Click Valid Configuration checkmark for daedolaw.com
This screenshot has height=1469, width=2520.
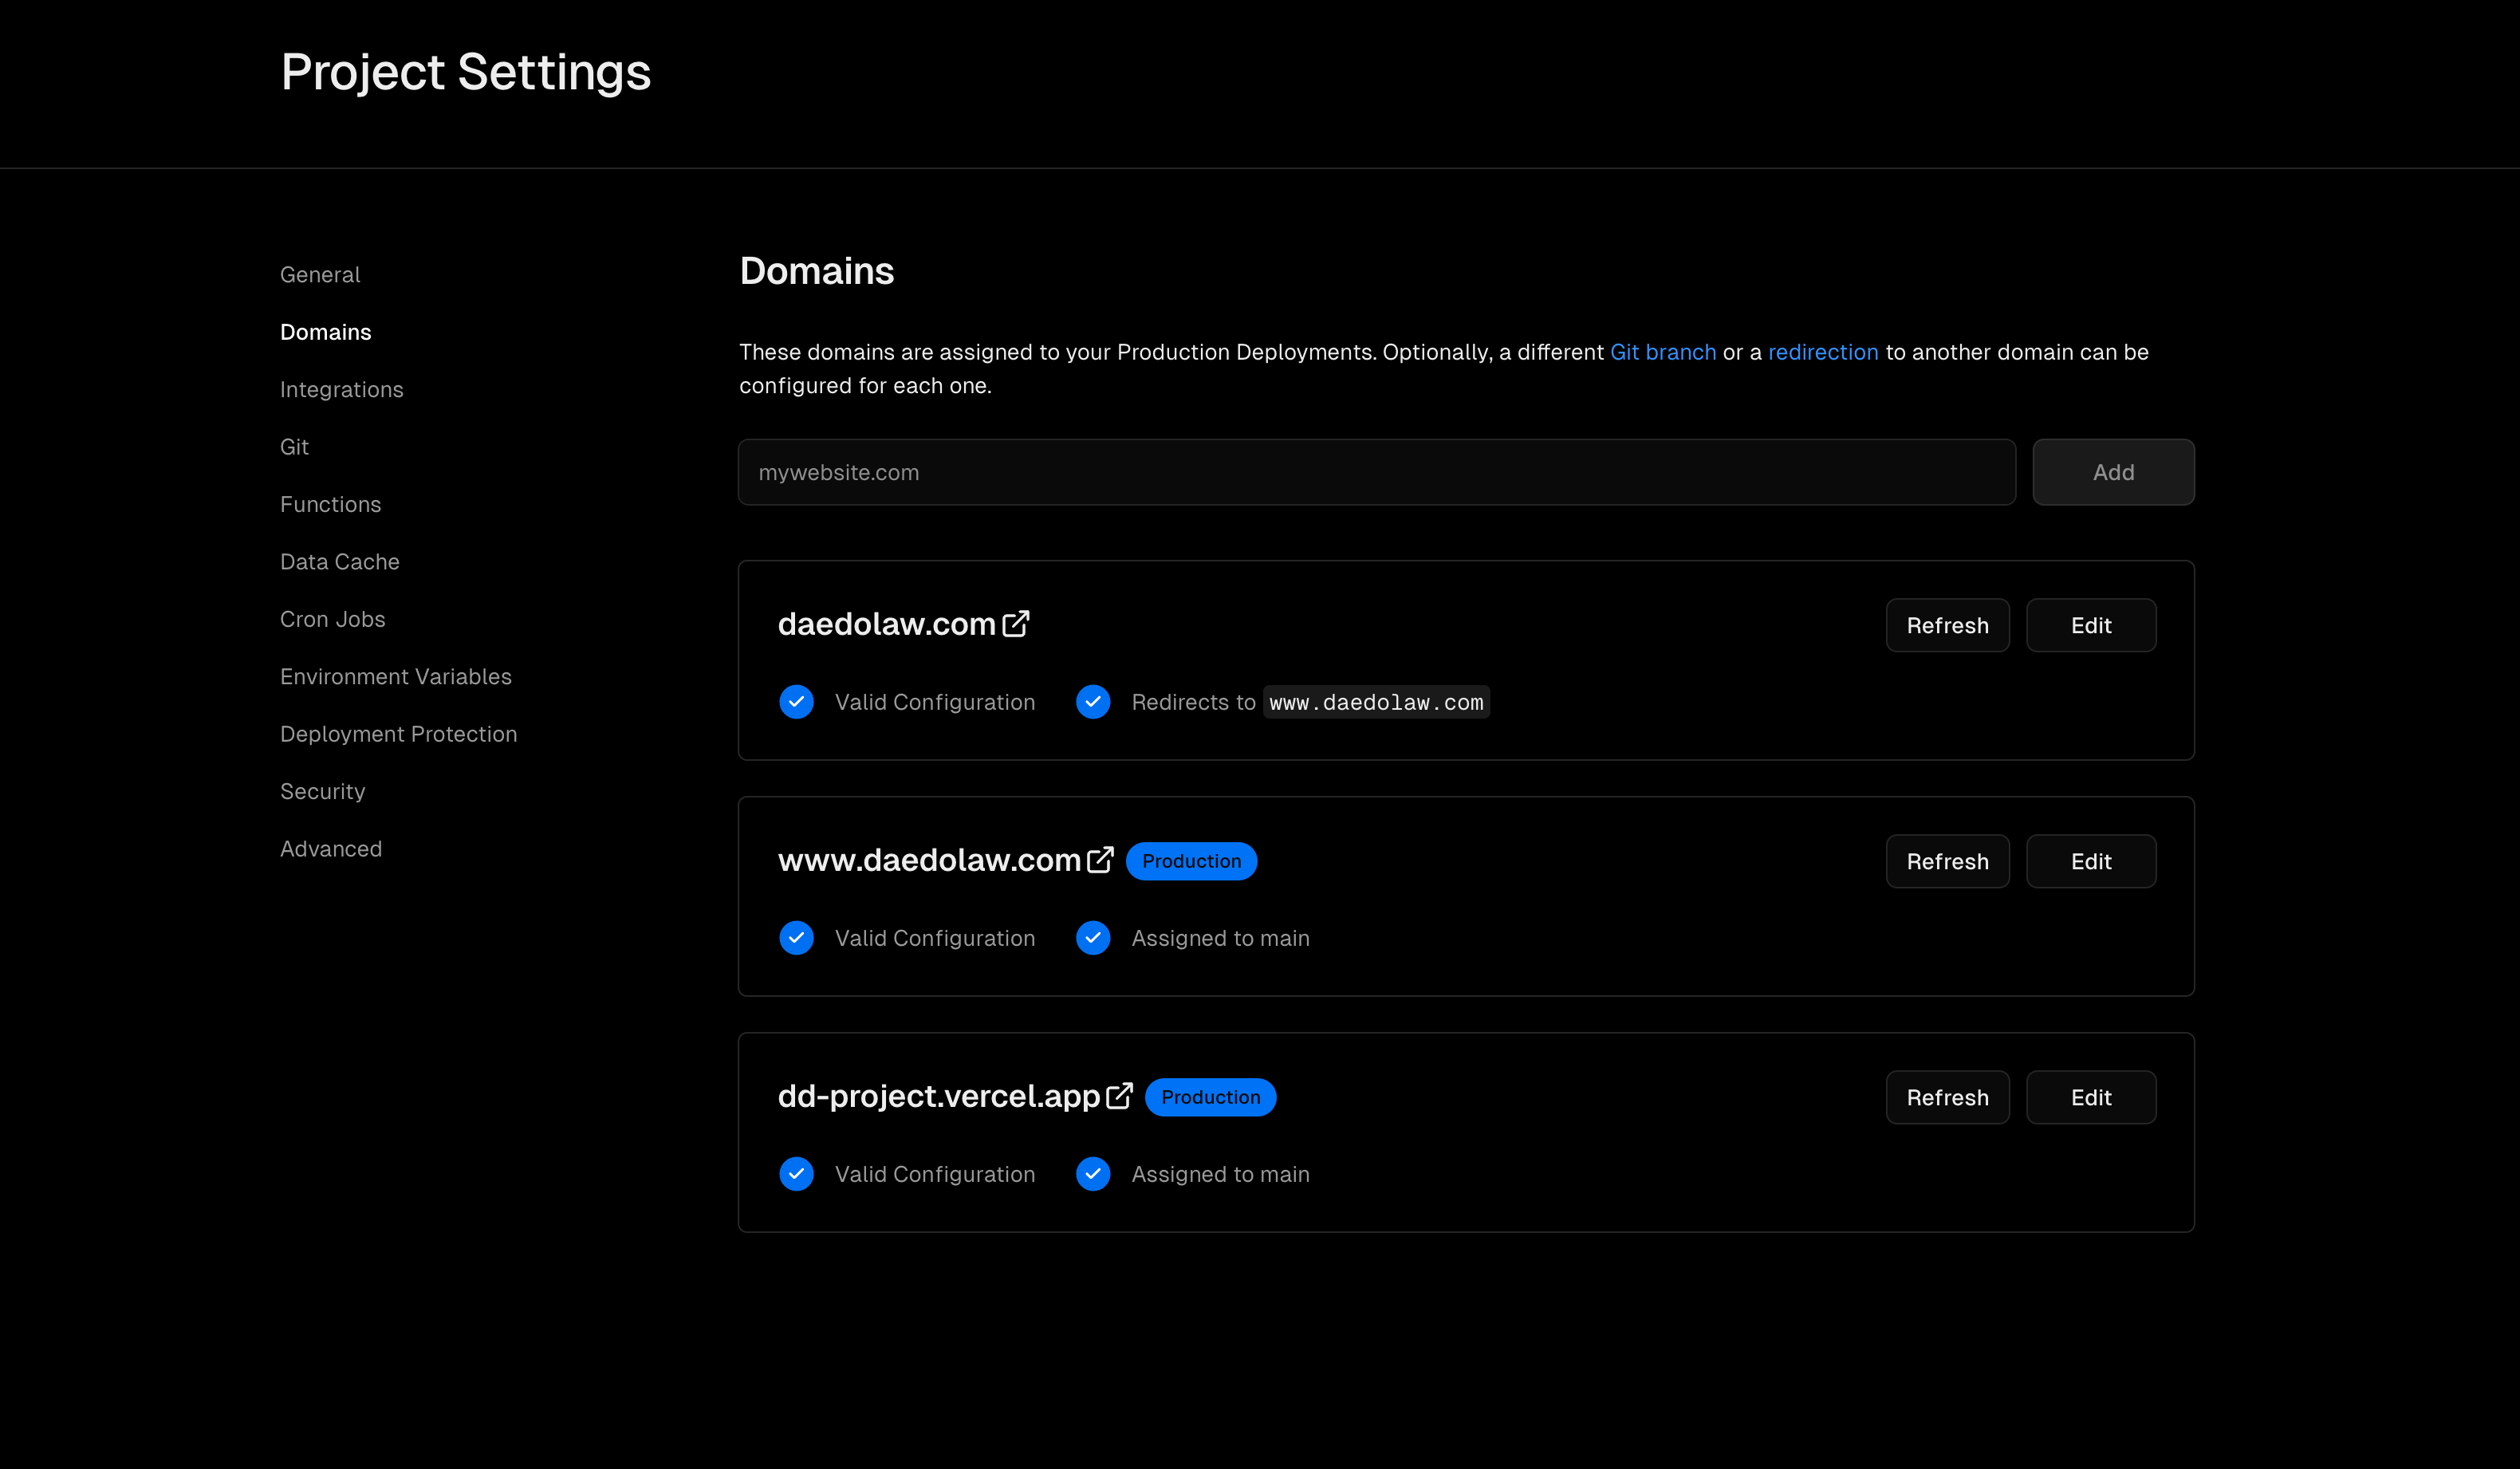tap(797, 702)
